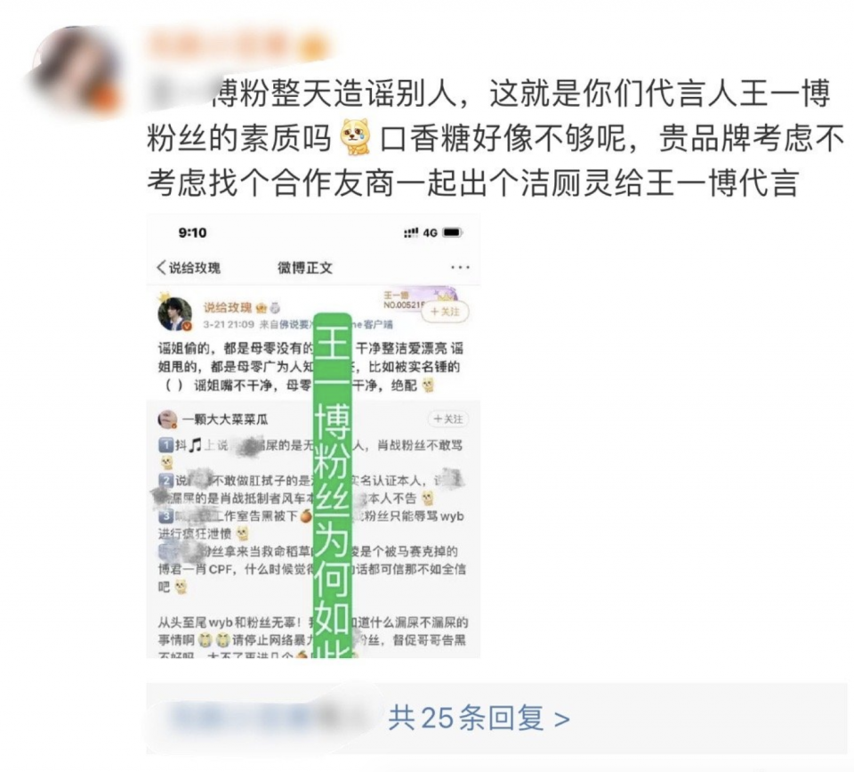Open the three-dot more options menu
Viewport: 854px width, 772px height.
tap(460, 267)
